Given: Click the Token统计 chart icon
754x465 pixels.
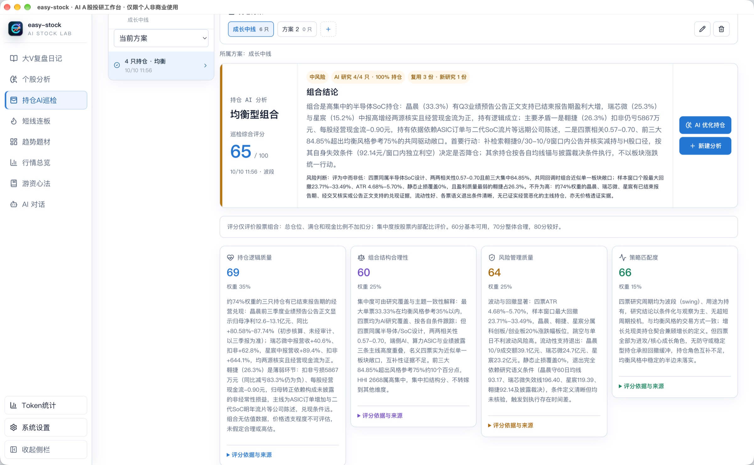Looking at the screenshot, I should coord(14,405).
